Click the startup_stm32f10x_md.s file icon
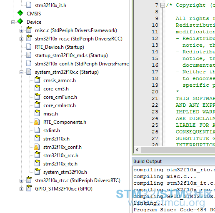Image resolution: width=215 pixels, height=213 pixels. 29,55
